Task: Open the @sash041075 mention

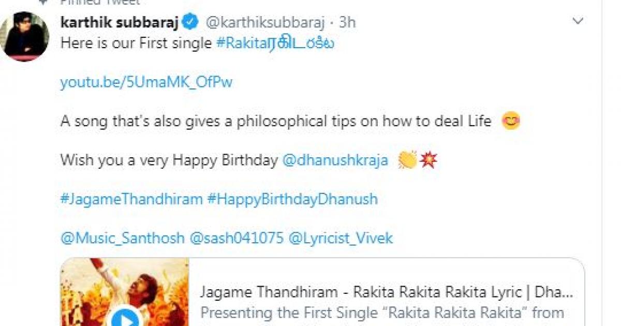Action: (x=236, y=238)
